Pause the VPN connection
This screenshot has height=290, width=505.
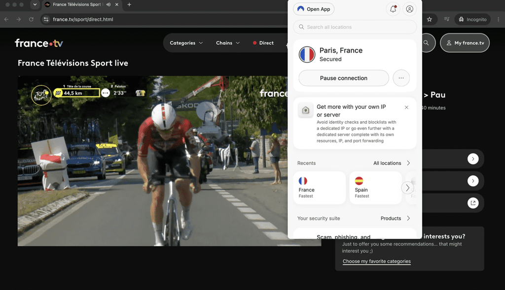(344, 78)
